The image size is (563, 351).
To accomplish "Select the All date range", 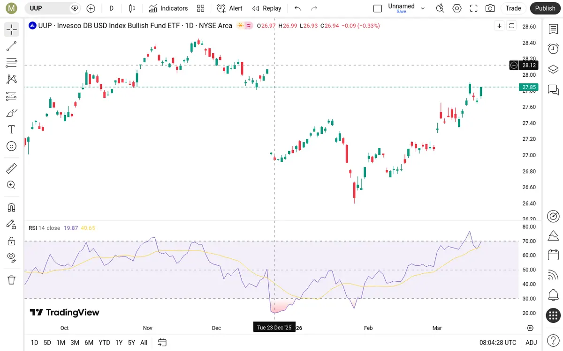I will 144,343.
